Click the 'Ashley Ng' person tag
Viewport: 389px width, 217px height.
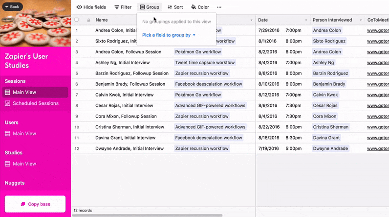click(324, 63)
